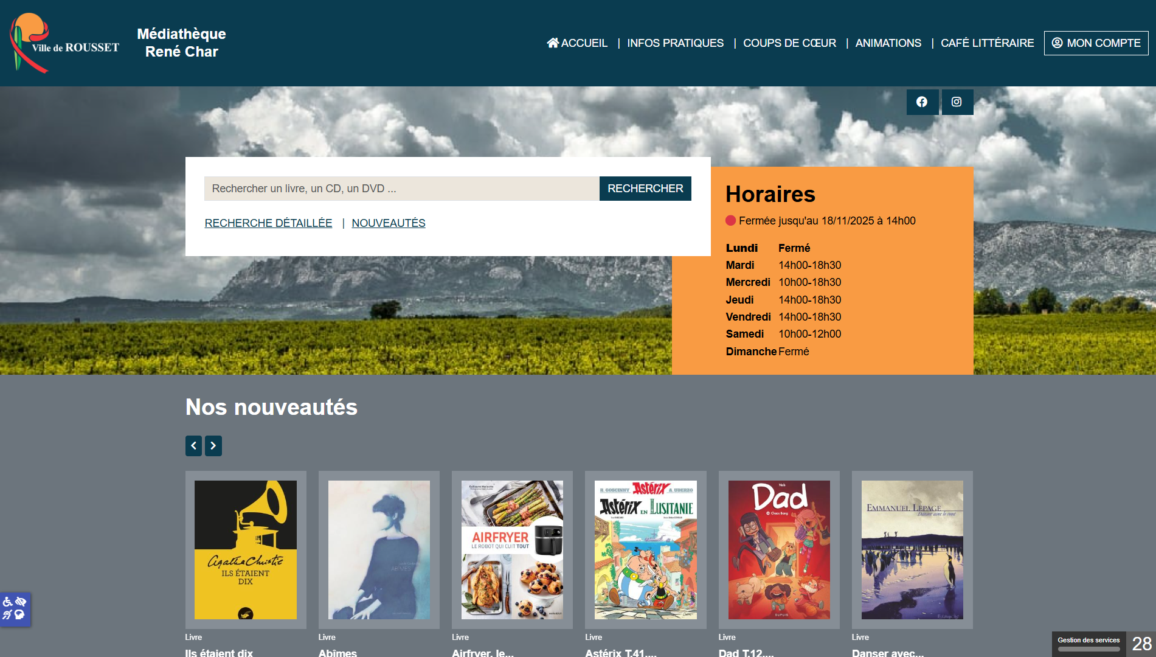This screenshot has width=1156, height=657.
Task: Show next new arrivals with right arrow
Action: click(213, 446)
